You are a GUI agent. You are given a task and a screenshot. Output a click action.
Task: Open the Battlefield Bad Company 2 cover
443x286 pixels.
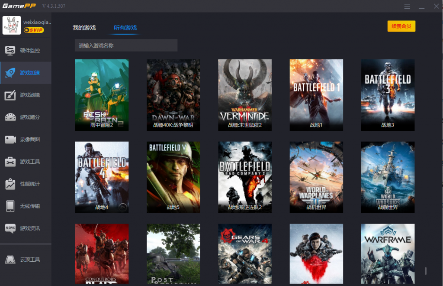(245, 177)
